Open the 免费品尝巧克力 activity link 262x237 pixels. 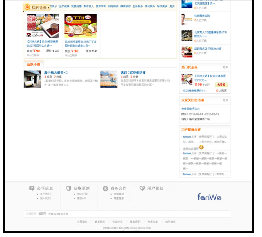coord(191,109)
